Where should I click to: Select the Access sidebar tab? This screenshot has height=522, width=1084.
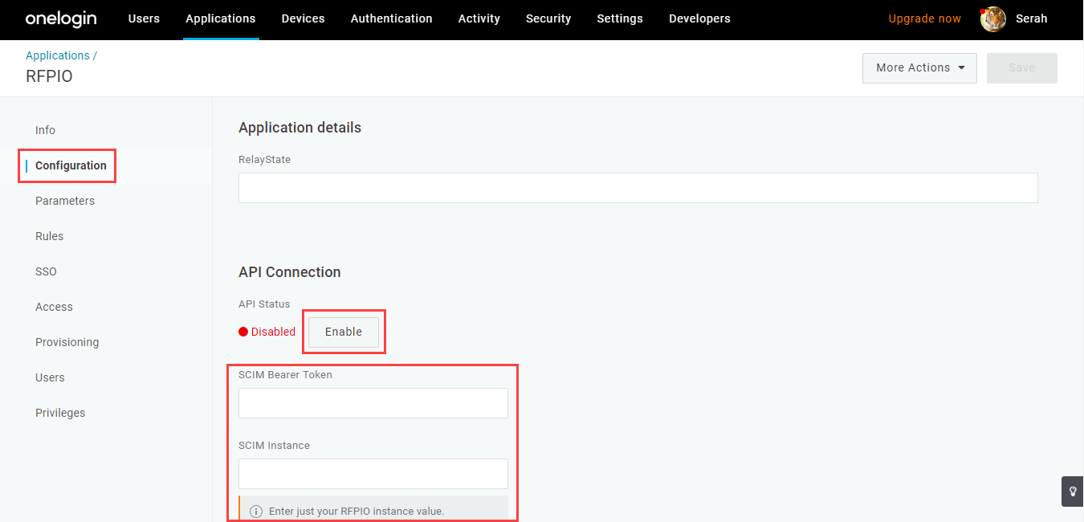[x=54, y=307]
